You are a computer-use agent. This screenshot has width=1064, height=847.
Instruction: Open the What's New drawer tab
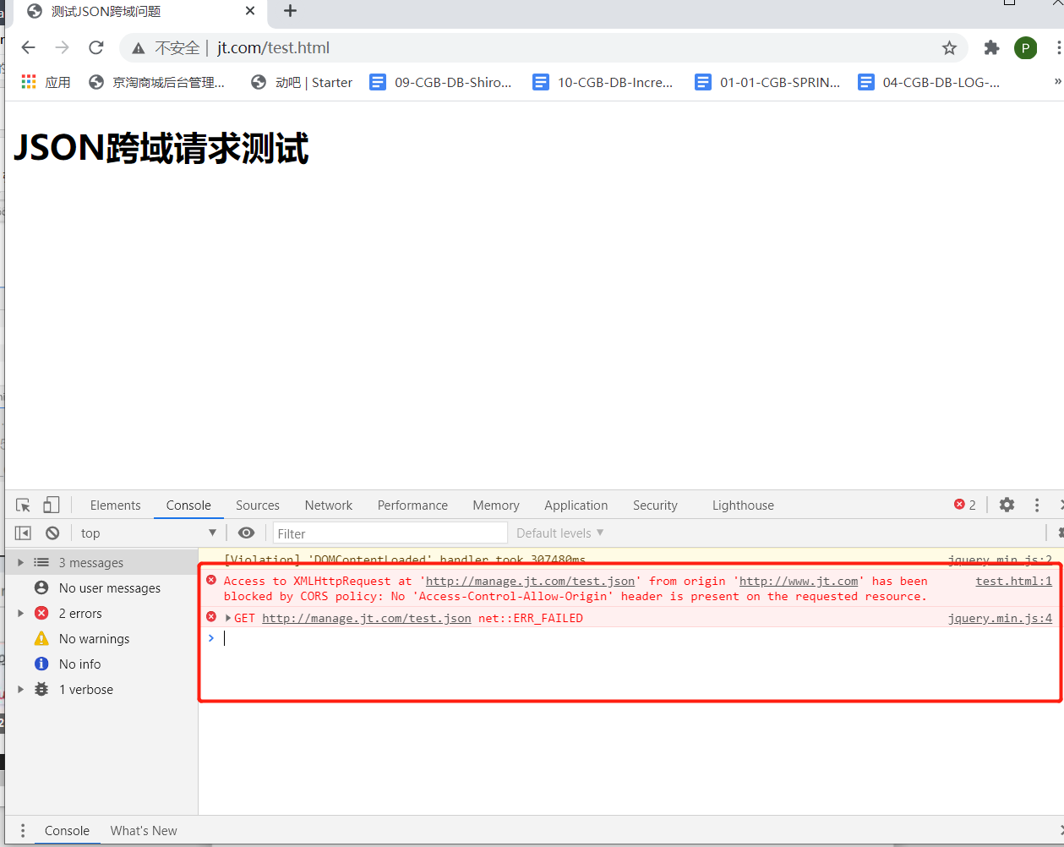(x=143, y=830)
